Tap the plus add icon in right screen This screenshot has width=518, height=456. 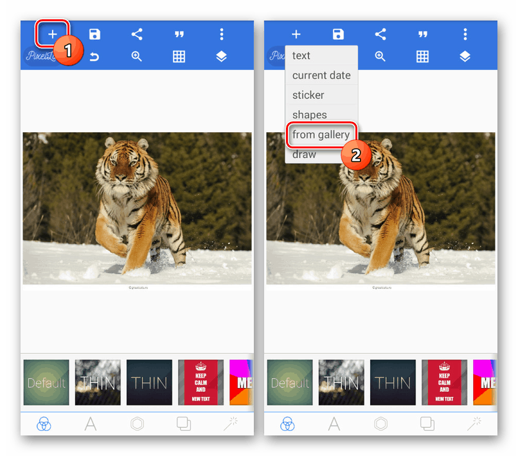coord(296,34)
